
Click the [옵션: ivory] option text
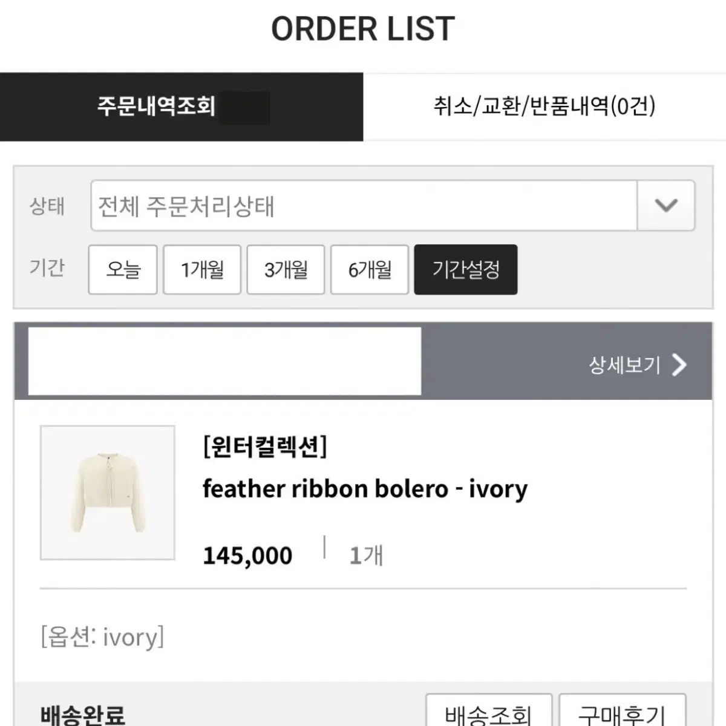pos(102,637)
